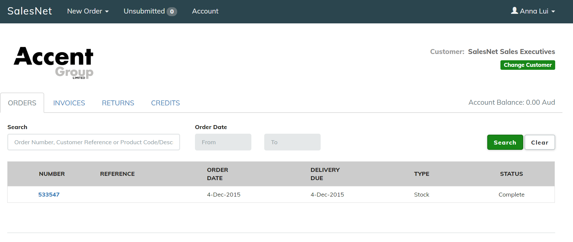Viewport: 573px width, 242px height.
Task: Select the ORDERS tab
Action: [22, 103]
